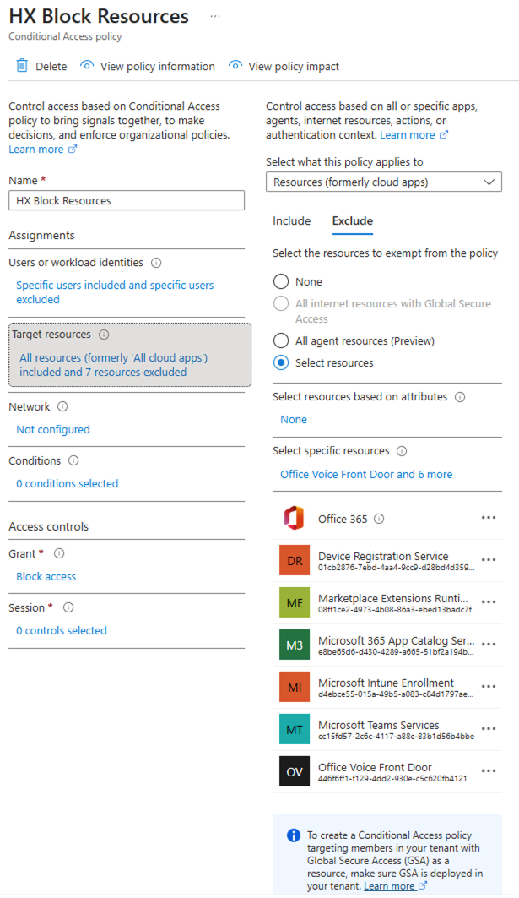The image size is (519, 898).
Task: Click info icon next to Network
Action: 62,406
